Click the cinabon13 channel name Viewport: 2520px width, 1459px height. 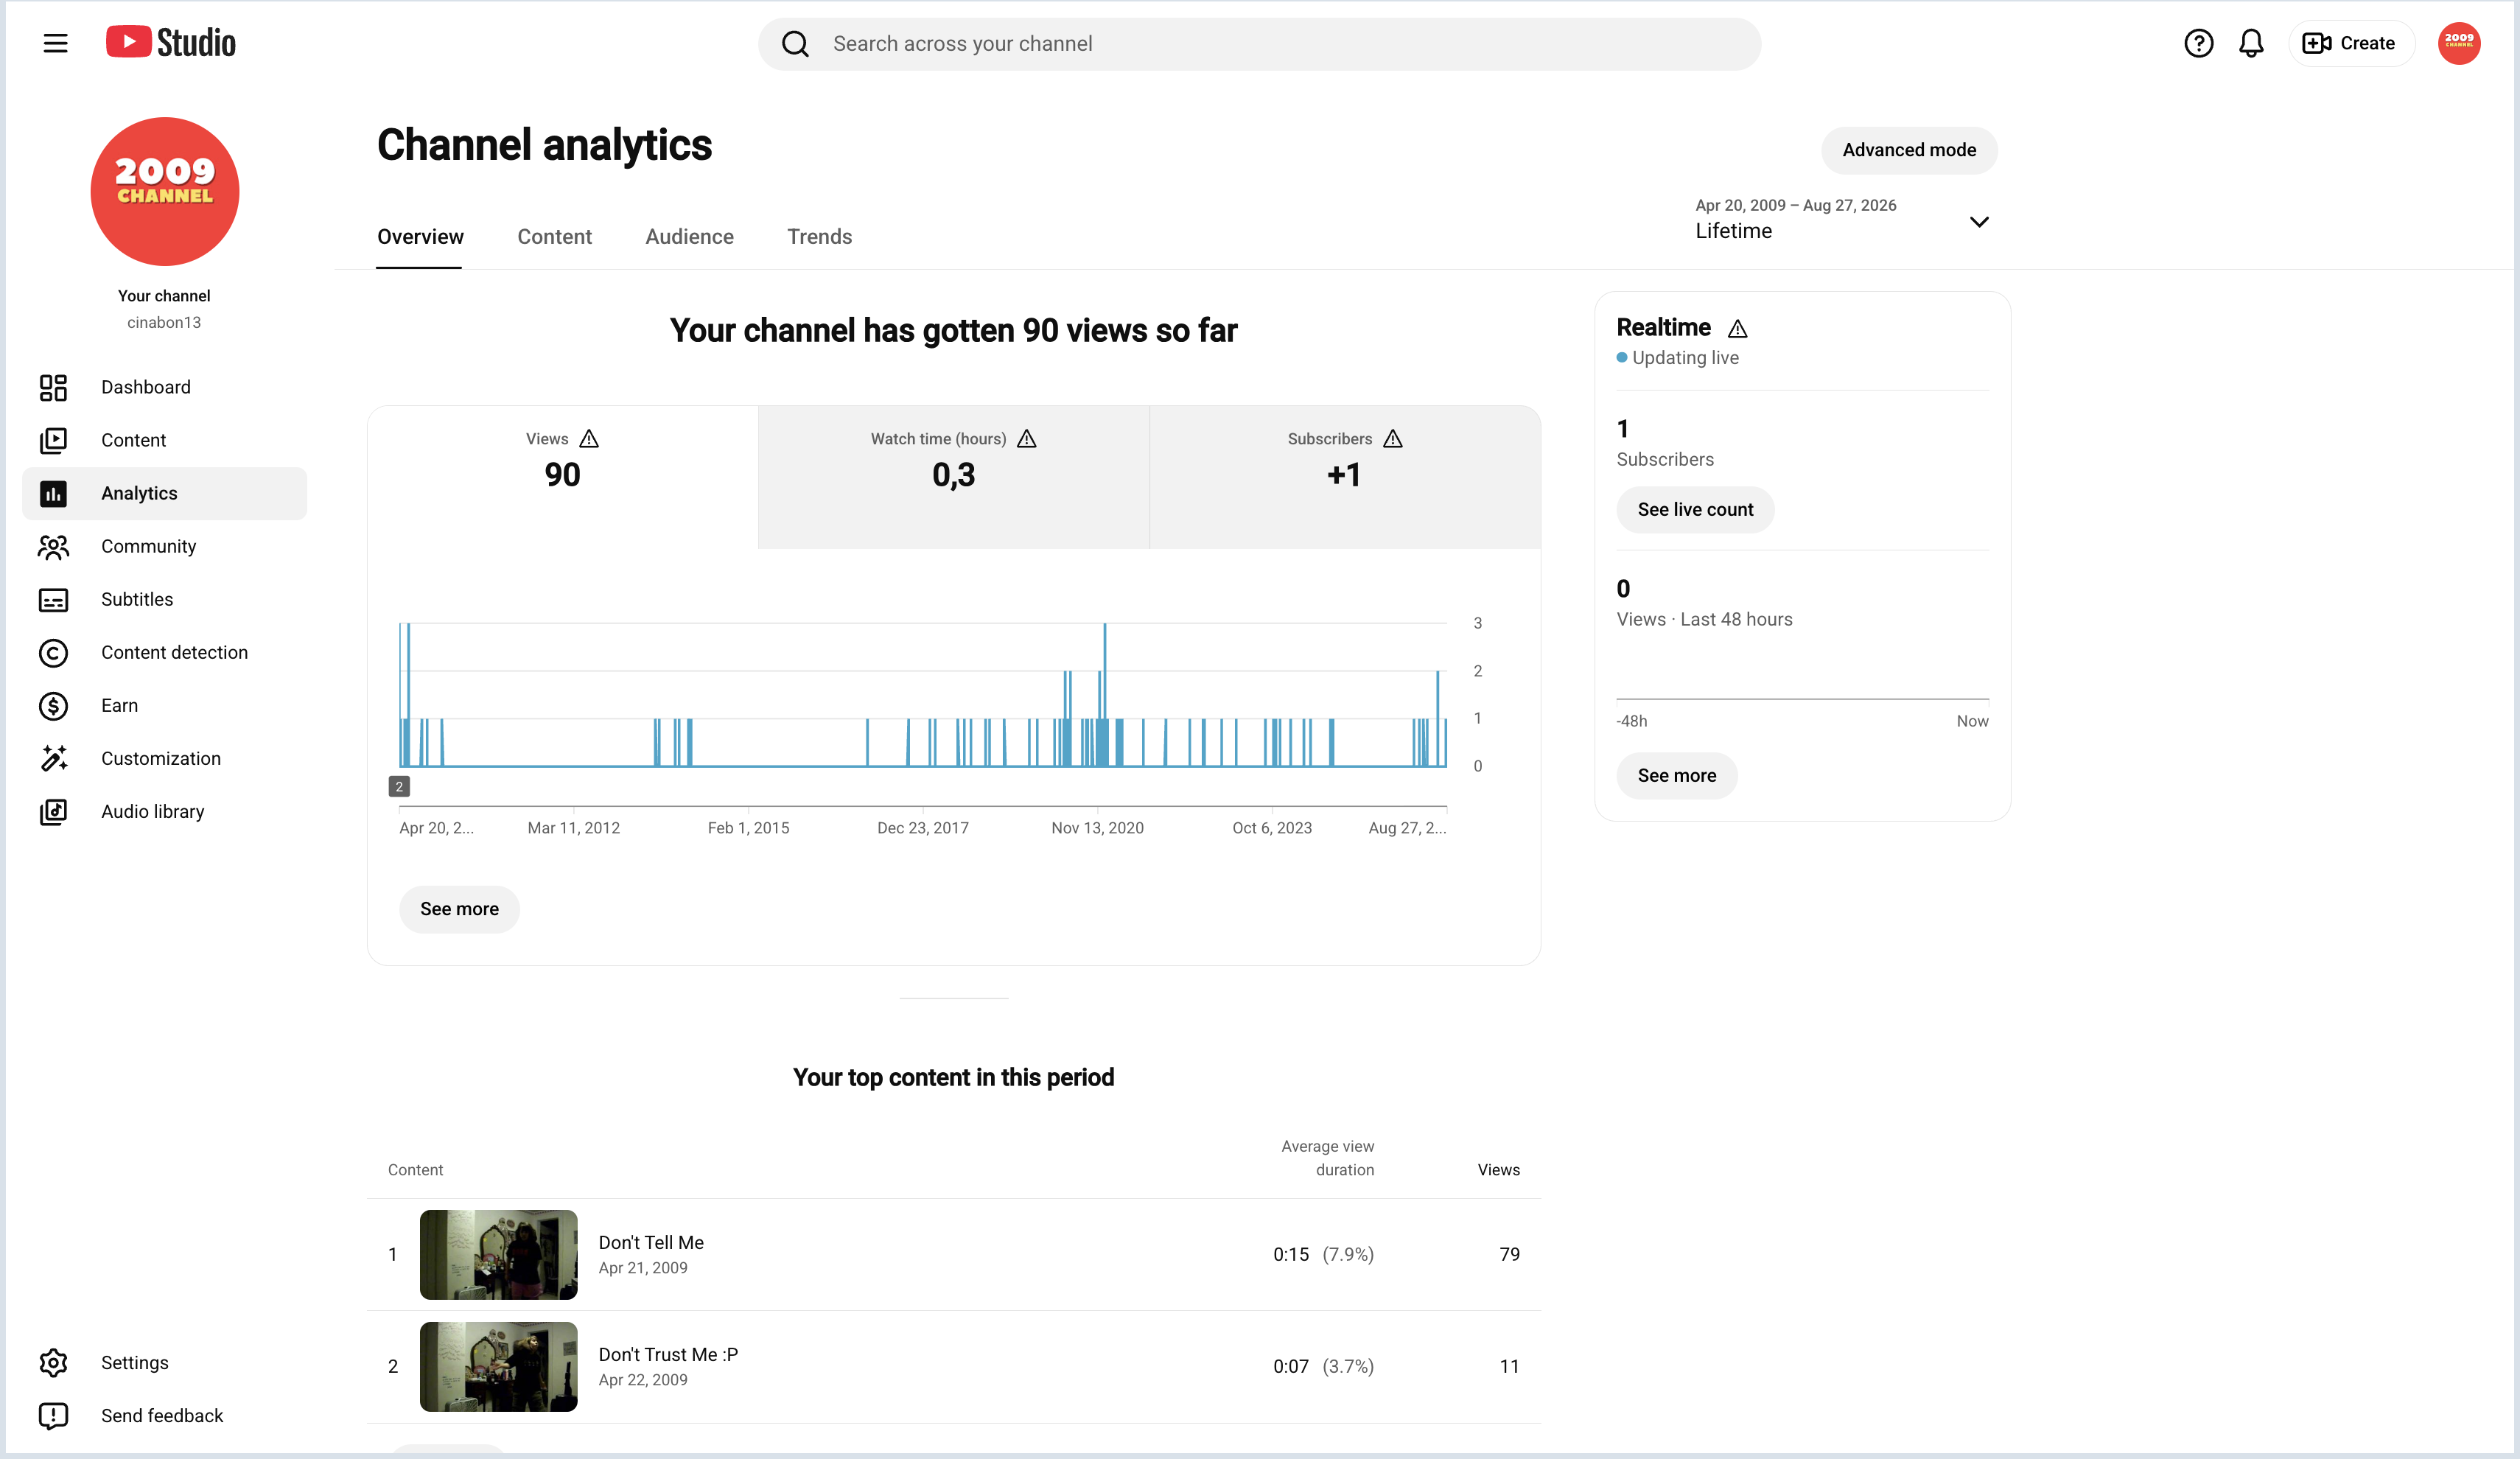pyautogui.click(x=164, y=322)
